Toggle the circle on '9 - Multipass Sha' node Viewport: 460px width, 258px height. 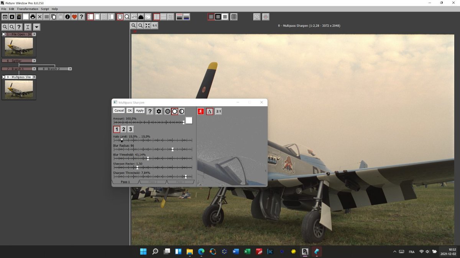pos(4,77)
